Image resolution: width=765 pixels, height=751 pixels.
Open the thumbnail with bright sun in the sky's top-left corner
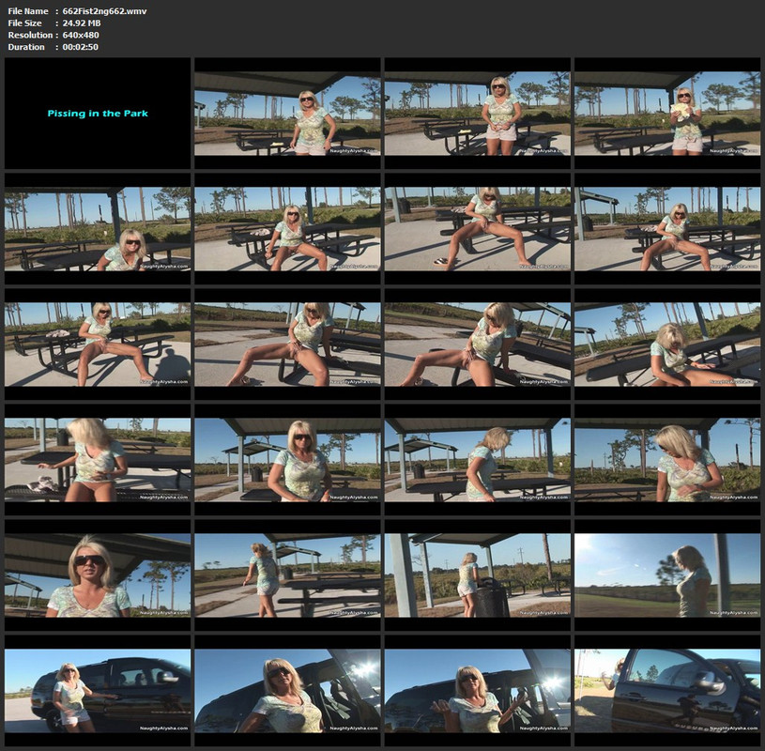(x=667, y=575)
